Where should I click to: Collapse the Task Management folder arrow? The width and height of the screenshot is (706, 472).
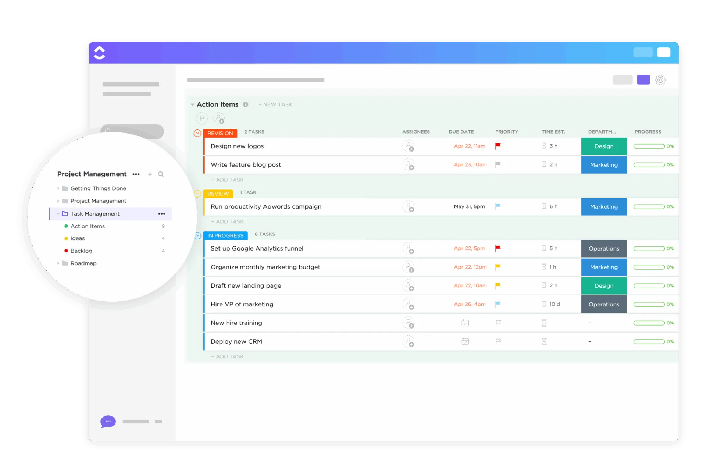point(58,214)
